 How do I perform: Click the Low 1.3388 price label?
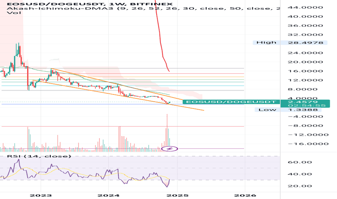[288, 110]
